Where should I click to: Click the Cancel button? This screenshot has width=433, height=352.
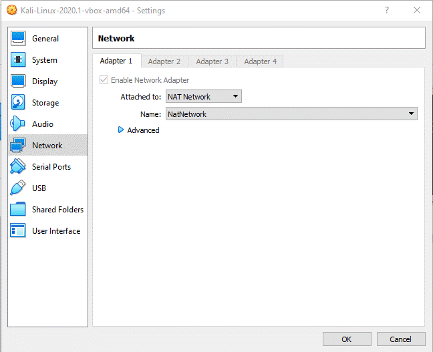click(401, 339)
